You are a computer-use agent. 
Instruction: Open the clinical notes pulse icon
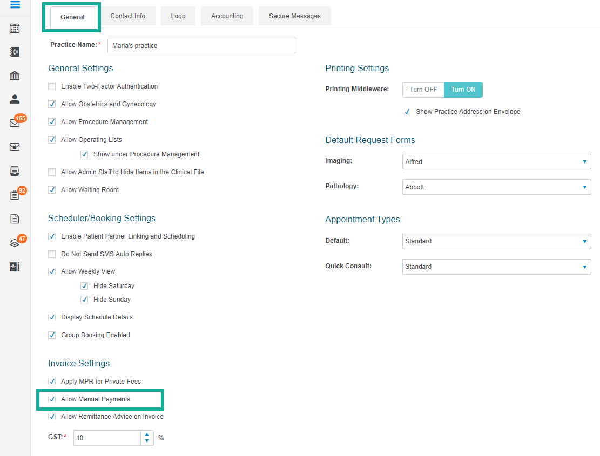tap(15, 267)
